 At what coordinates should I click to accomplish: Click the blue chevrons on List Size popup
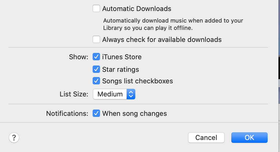point(131,94)
